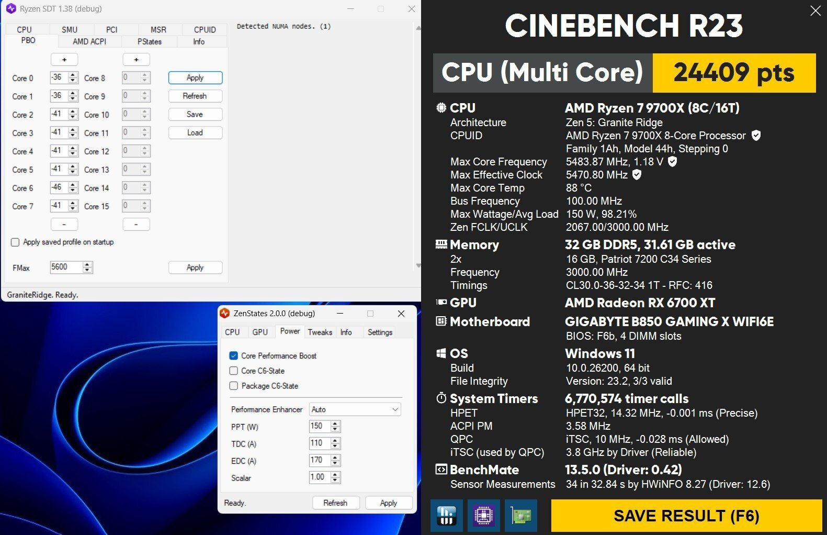Click the up arrow on the FMax spinner
This screenshot has height=535, width=827.
tap(87, 264)
